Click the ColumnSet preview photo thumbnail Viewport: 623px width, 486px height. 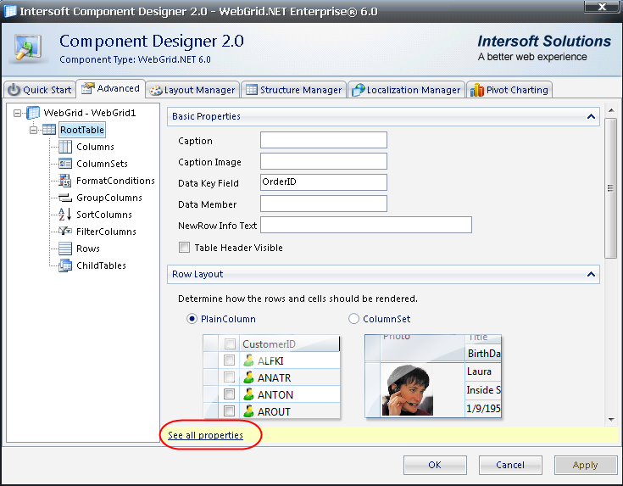click(x=408, y=390)
